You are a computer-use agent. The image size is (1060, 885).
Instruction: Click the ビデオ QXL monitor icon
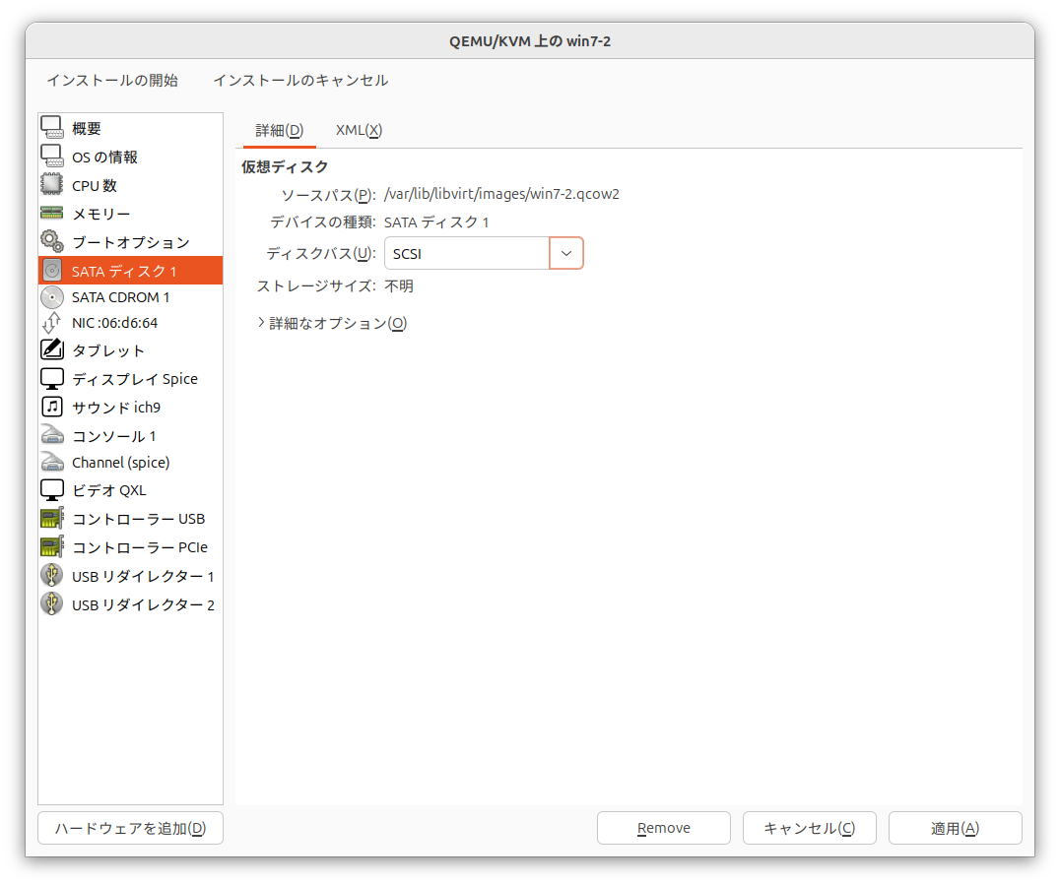(52, 490)
